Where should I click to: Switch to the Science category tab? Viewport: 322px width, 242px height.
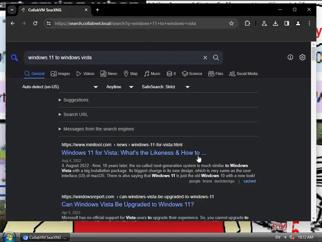click(x=192, y=74)
